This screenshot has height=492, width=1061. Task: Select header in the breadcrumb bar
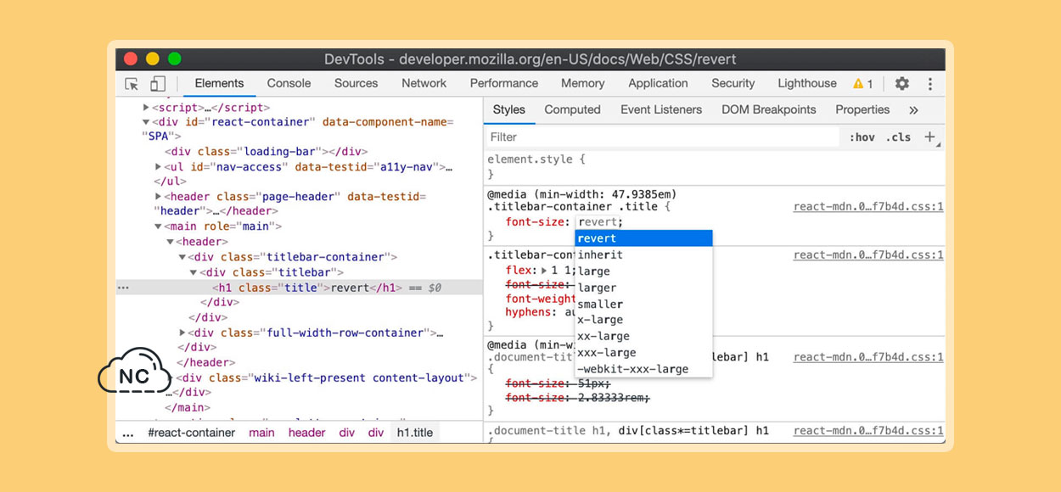point(306,433)
